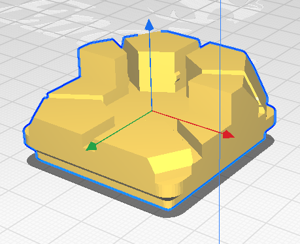Click the red X-axis arrow handle
Screen dimensions: 300x244
[228, 134]
